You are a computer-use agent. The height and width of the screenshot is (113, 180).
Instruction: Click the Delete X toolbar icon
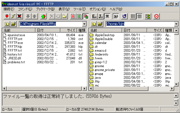(x=52, y=16)
